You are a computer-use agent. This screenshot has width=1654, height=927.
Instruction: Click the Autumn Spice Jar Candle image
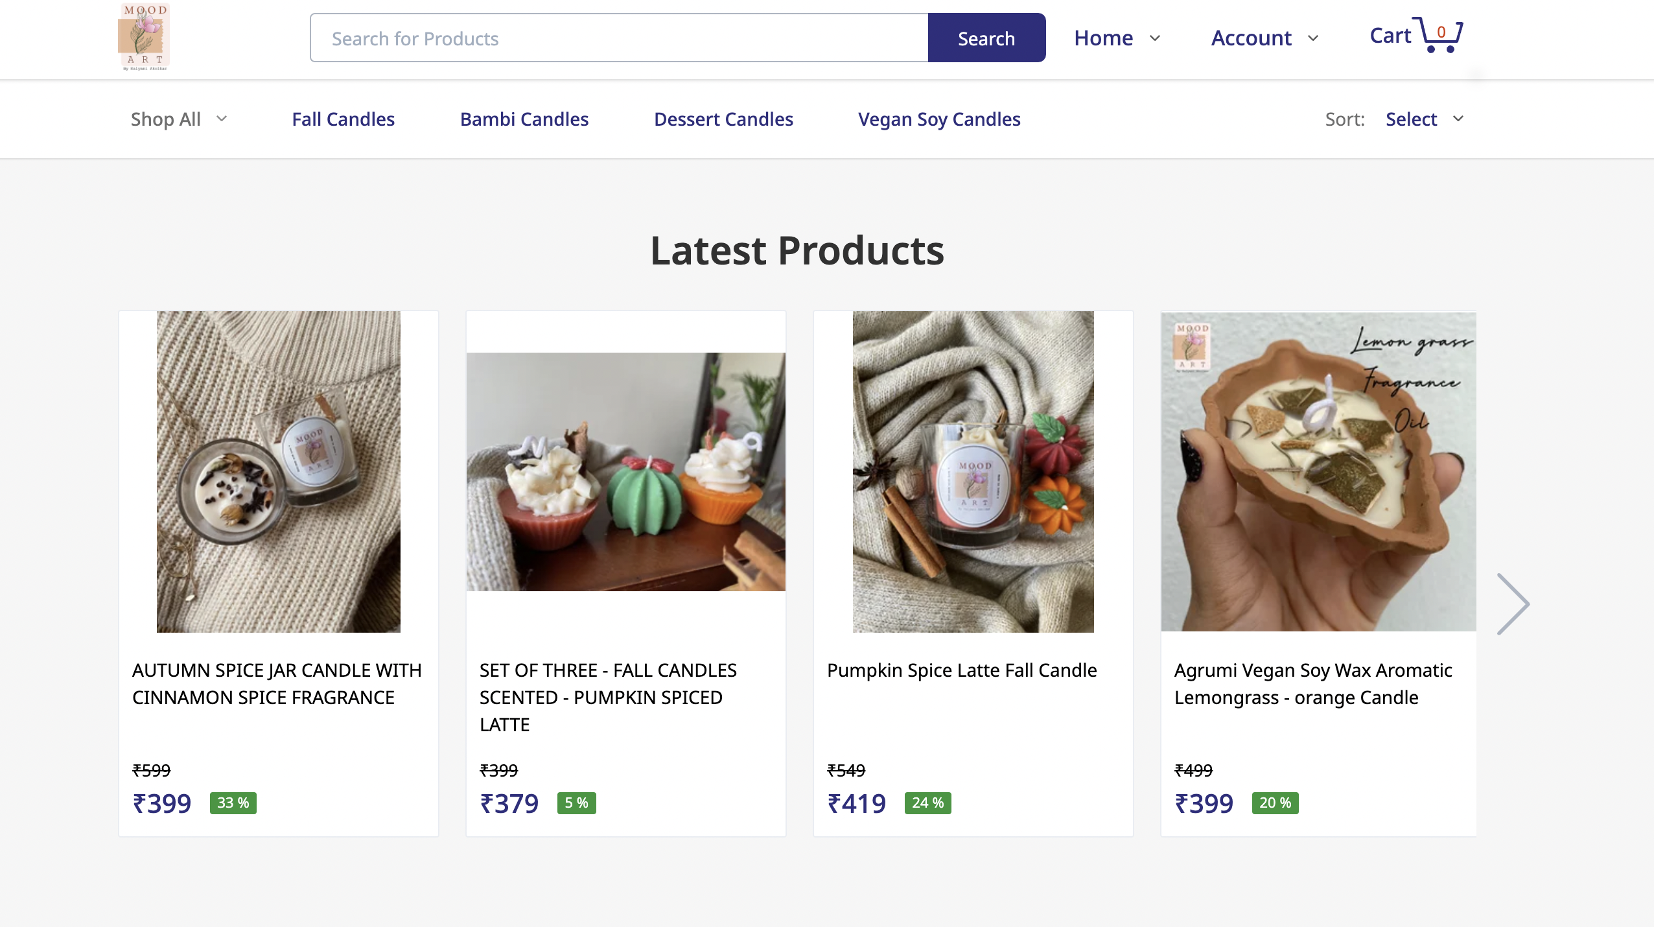coord(279,471)
